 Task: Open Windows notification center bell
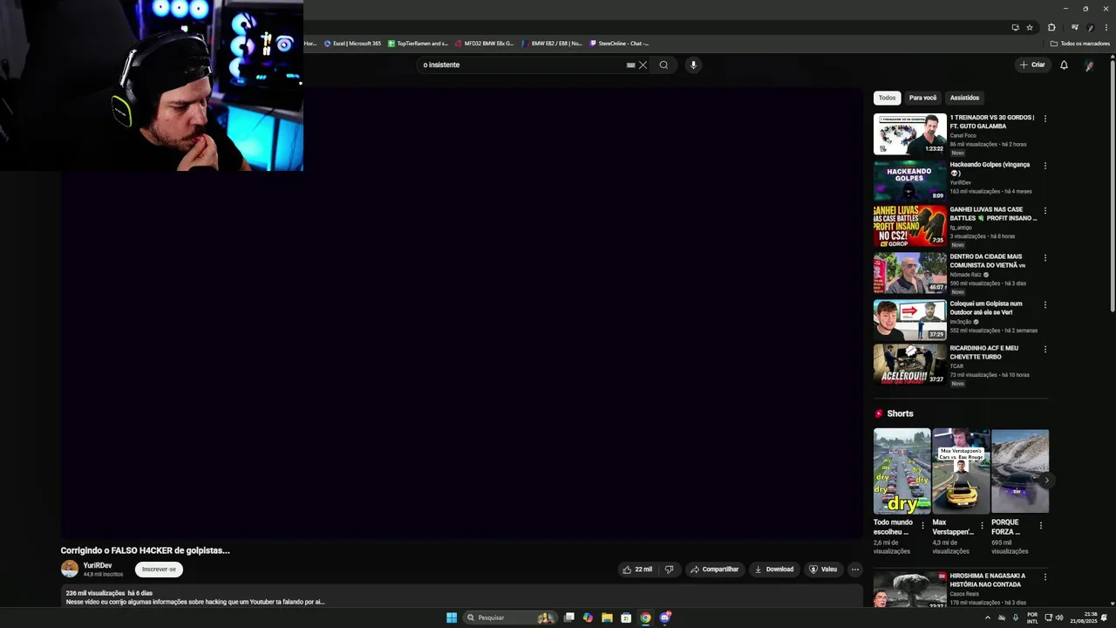(1104, 618)
